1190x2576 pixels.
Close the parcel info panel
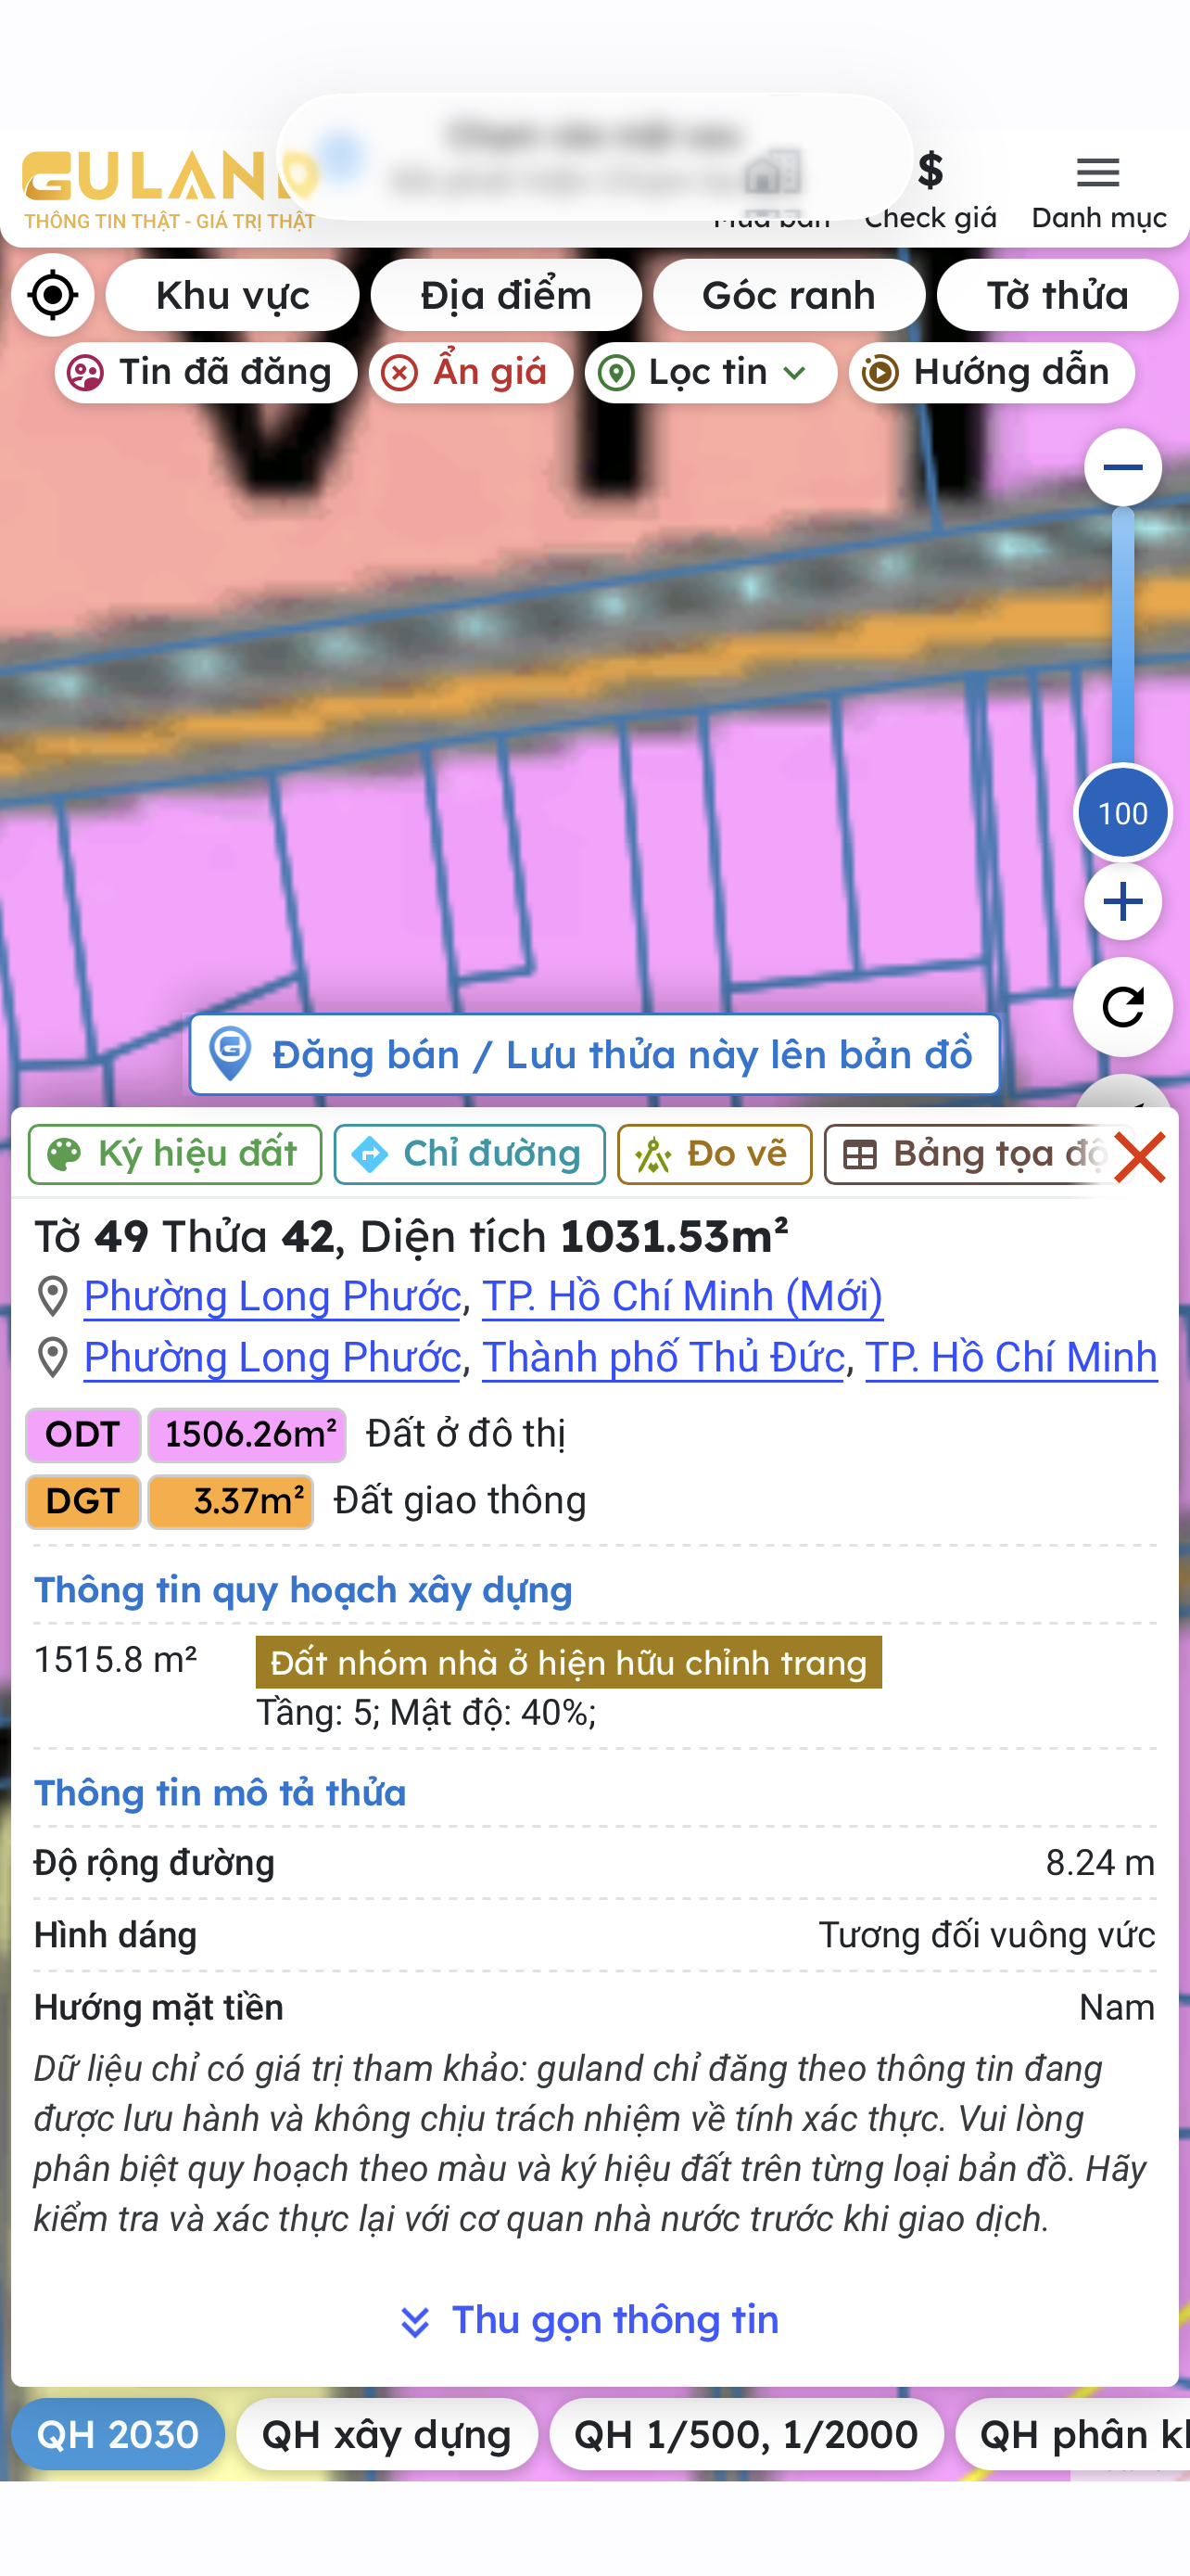tap(1139, 1158)
